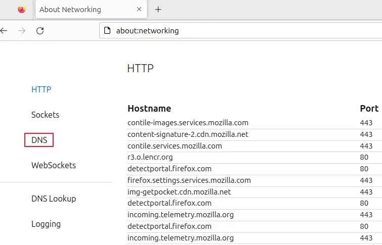Image resolution: width=382 pixels, height=245 pixels.
Task: Click the page icon in address bar
Action: tap(107, 30)
